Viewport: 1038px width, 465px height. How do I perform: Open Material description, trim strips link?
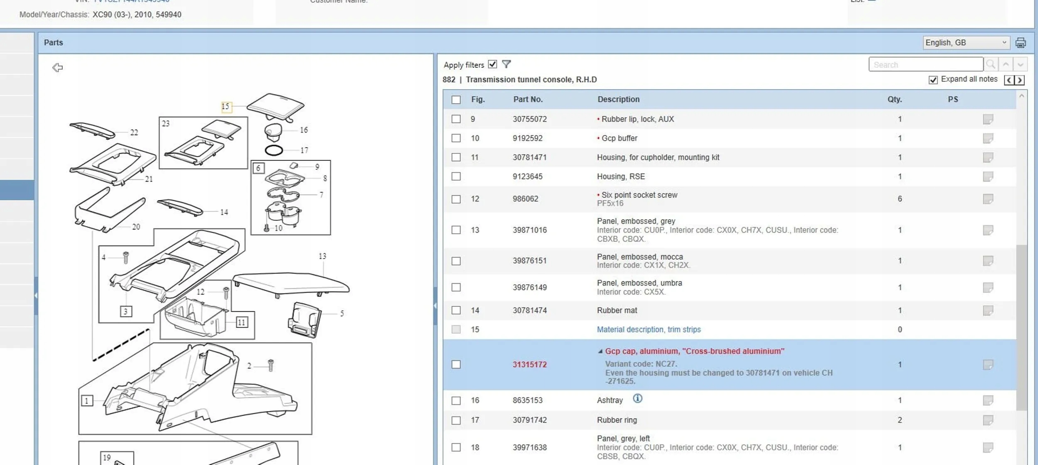click(649, 329)
